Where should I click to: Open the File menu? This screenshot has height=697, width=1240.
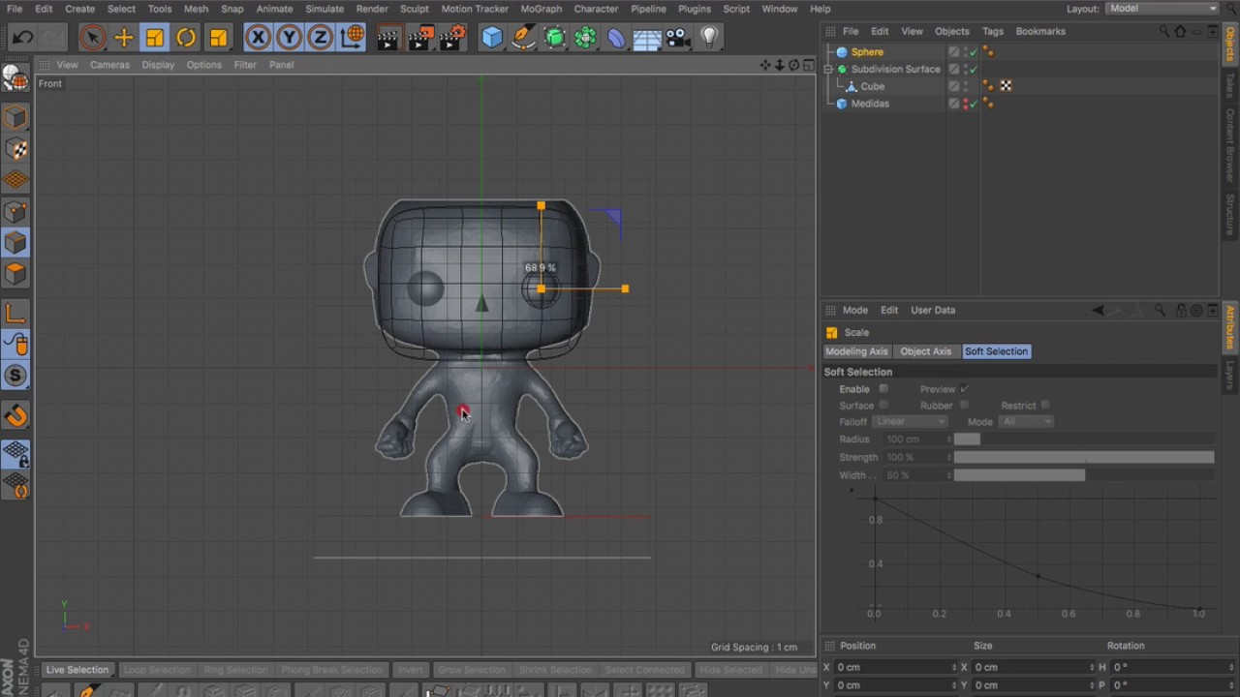(x=15, y=9)
